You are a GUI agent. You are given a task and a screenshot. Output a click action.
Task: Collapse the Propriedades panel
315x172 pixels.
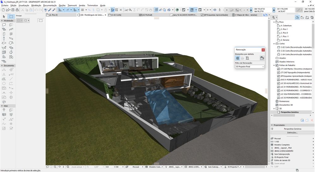click(272, 125)
